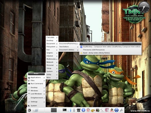This screenshot has height=113, width=151.
Task: Open the paint palette application
Action: (x=93, y=110)
